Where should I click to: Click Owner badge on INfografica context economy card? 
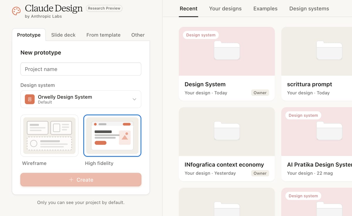[260, 173]
